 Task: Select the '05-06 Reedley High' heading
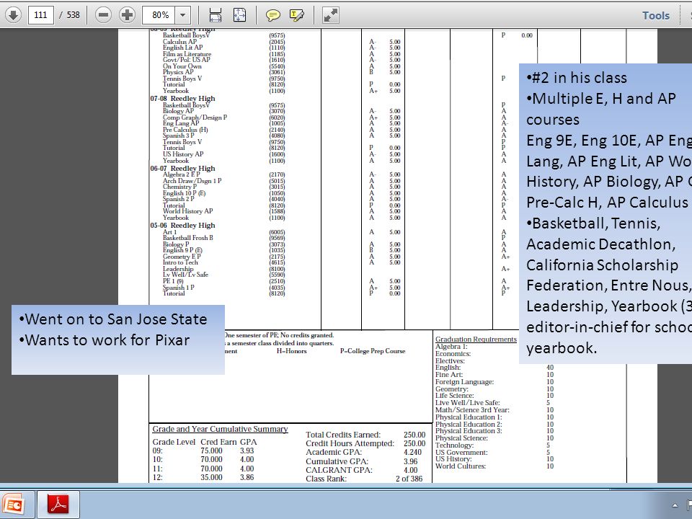coord(182,225)
